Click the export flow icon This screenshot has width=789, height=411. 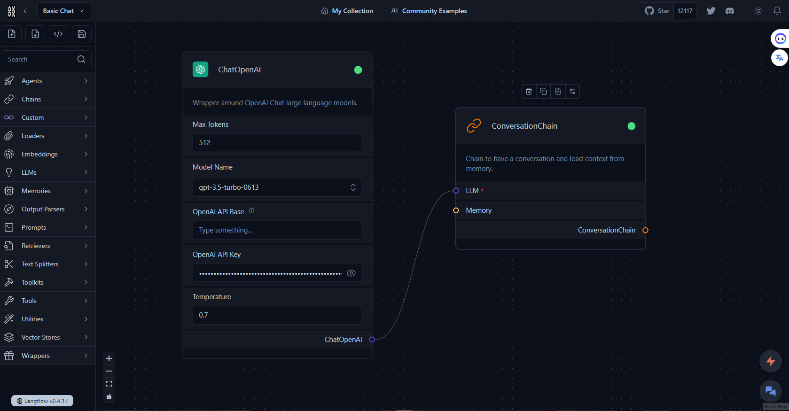35,34
